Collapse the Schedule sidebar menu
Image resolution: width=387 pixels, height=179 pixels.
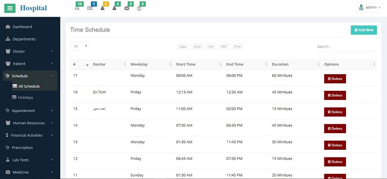pos(30,76)
